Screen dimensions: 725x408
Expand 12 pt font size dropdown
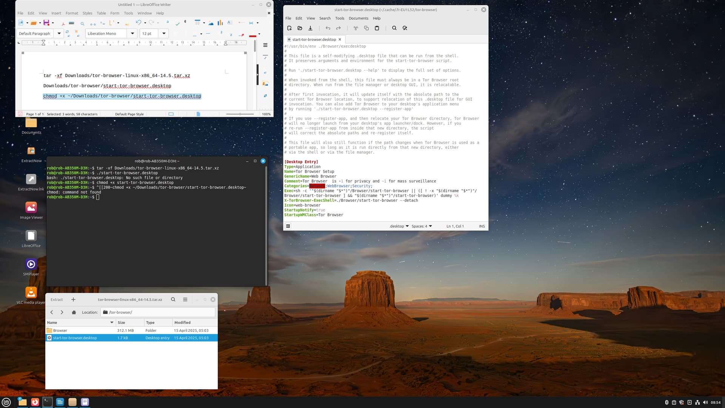[x=164, y=34]
